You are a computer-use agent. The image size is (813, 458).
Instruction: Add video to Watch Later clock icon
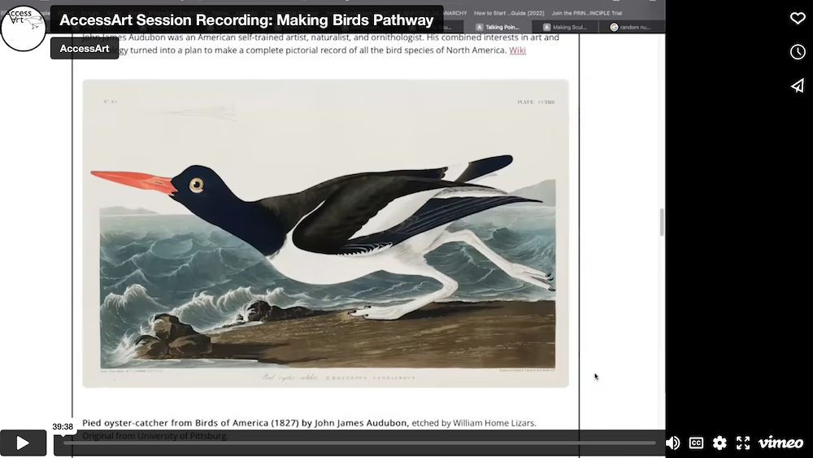click(x=798, y=52)
